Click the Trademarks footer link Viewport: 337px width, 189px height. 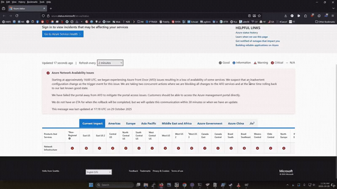pyautogui.click(x=145, y=171)
